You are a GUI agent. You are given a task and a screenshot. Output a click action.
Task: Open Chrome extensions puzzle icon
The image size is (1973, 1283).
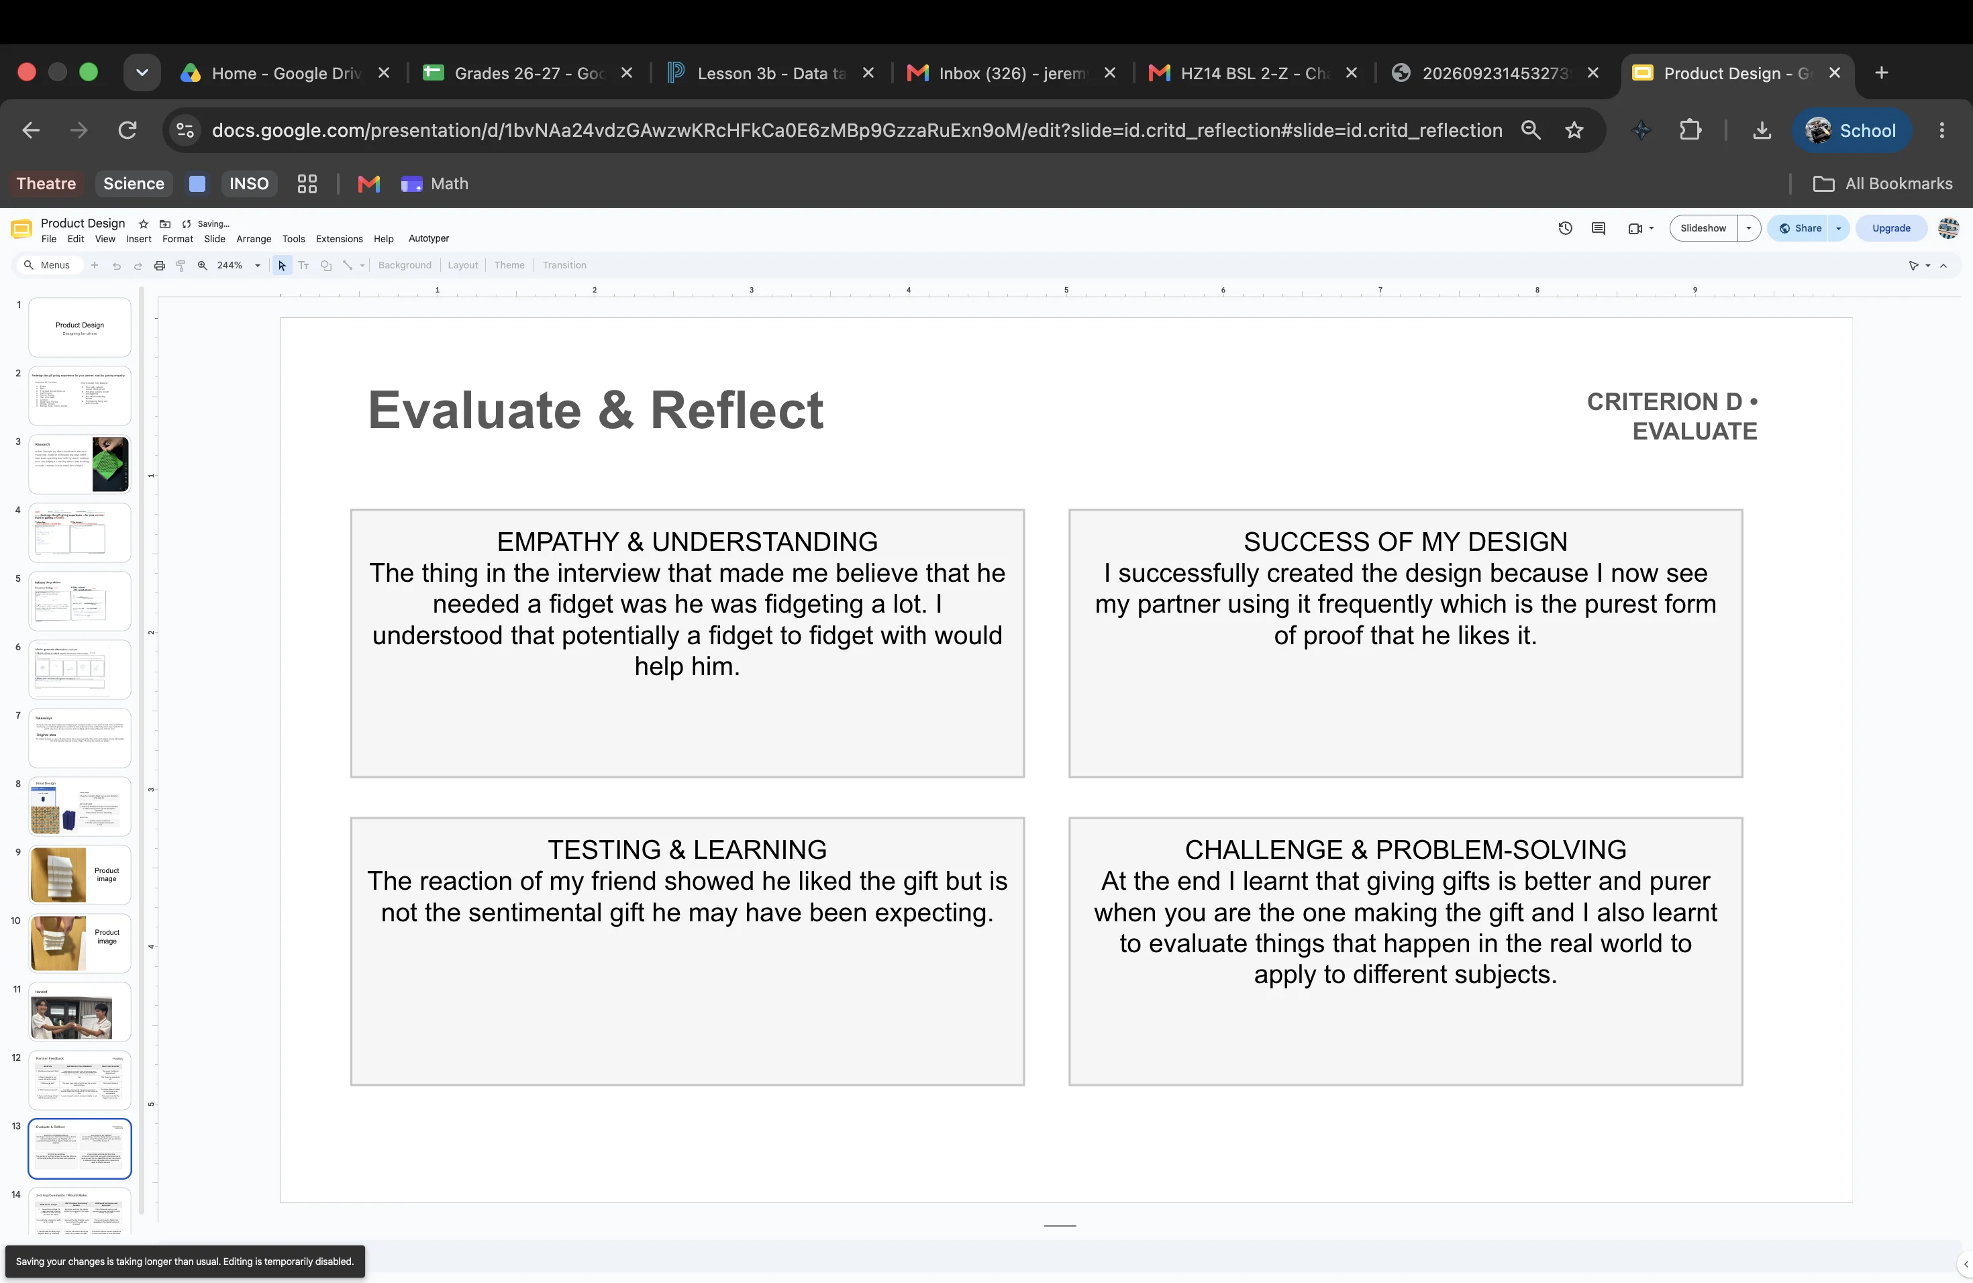pyautogui.click(x=1690, y=130)
